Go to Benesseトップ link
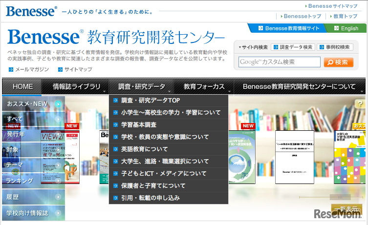Image resolution: width=368 pixels, height=225 pixels. [301, 16]
